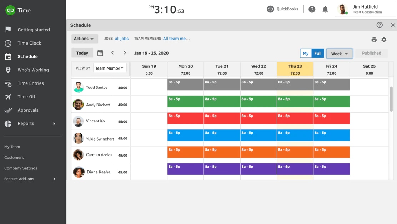
Task: Click the schedule vertical scrollbar
Action: coord(391,99)
